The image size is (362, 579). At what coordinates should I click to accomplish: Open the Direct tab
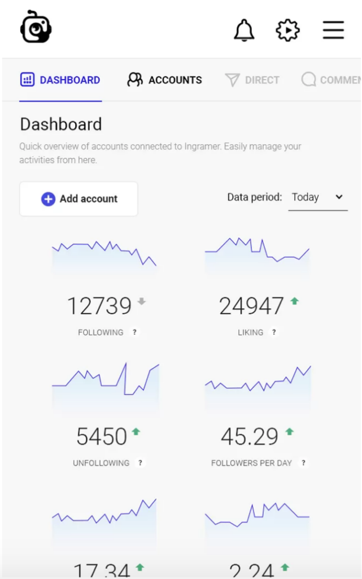252,80
